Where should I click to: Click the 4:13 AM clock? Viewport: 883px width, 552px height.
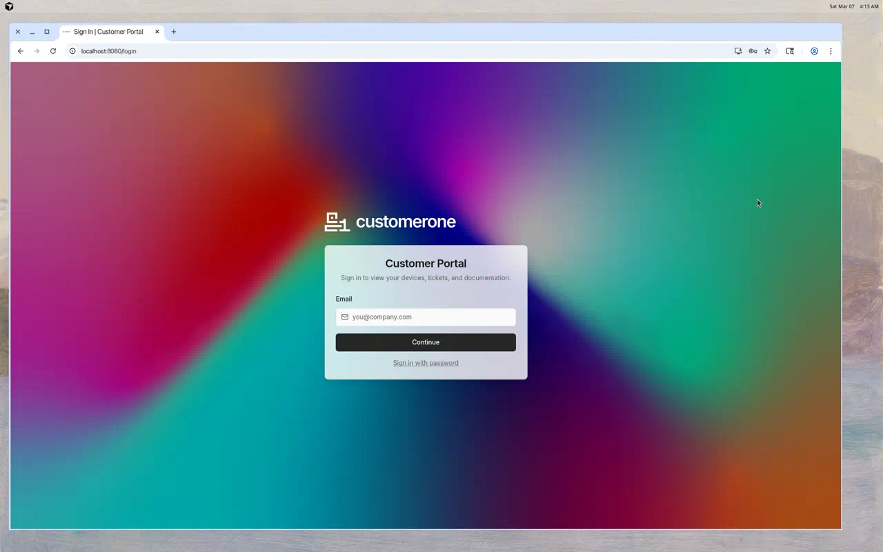pos(869,6)
